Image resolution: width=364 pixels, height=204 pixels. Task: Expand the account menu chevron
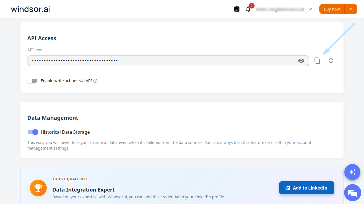coord(310,9)
